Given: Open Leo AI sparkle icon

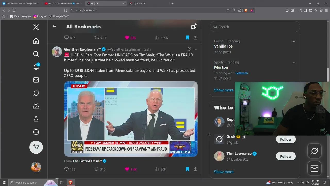Looking at the screenshot, I should tap(316, 10).
